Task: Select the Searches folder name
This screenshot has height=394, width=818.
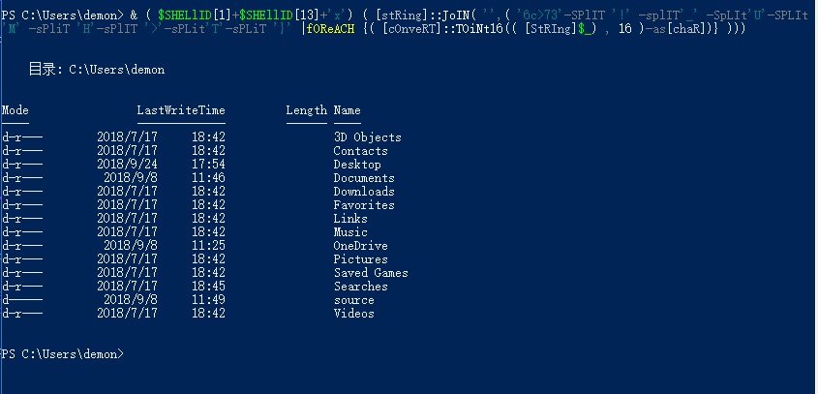Action: pyautogui.click(x=360, y=287)
